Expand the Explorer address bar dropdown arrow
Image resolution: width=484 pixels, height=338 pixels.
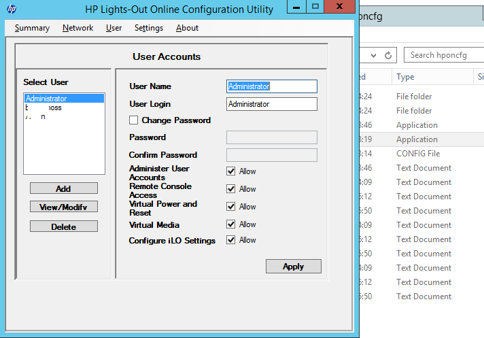(373, 55)
